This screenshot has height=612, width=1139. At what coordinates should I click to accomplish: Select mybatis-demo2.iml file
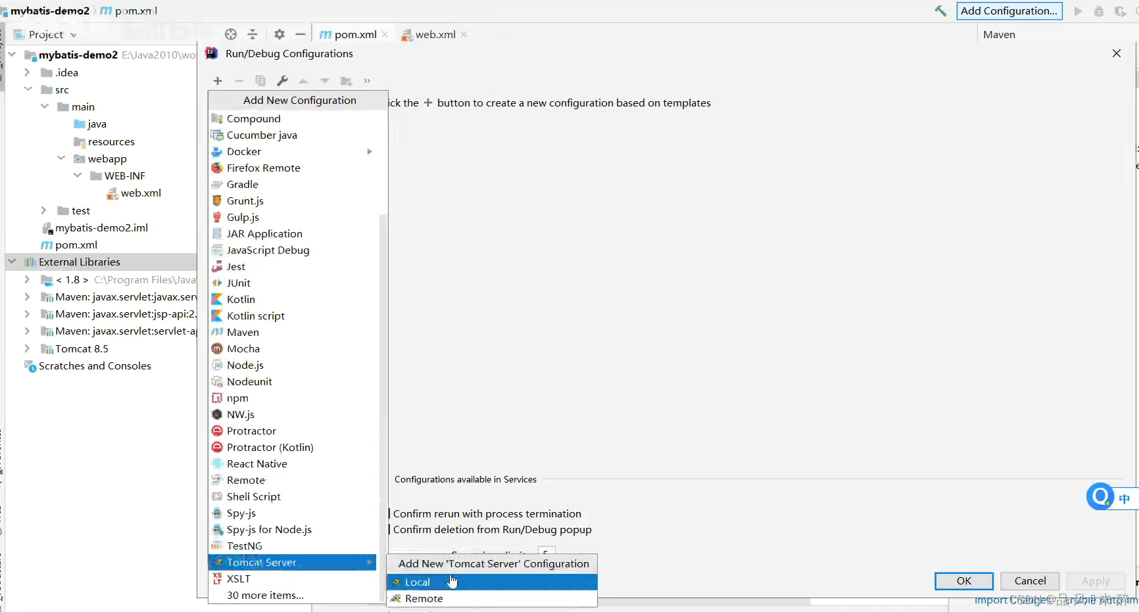click(95, 227)
